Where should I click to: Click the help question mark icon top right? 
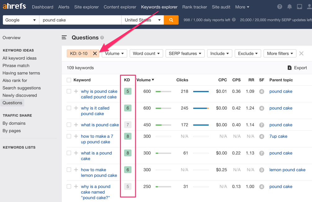(x=279, y=6)
